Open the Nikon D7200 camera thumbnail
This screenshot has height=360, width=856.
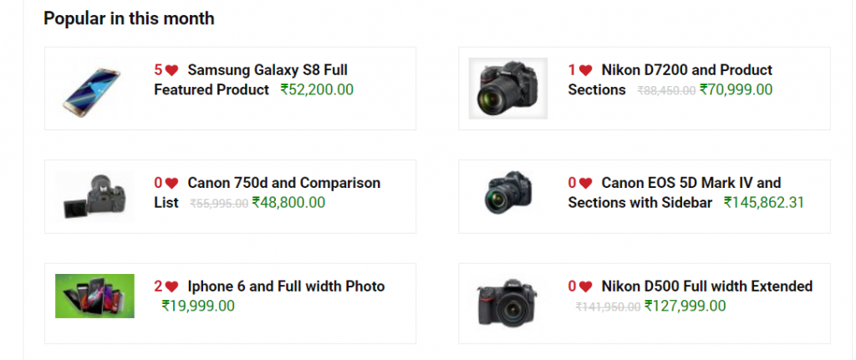[x=507, y=88]
